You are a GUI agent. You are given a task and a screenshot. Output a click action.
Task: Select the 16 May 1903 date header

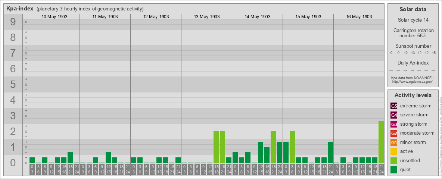[x=359, y=17]
